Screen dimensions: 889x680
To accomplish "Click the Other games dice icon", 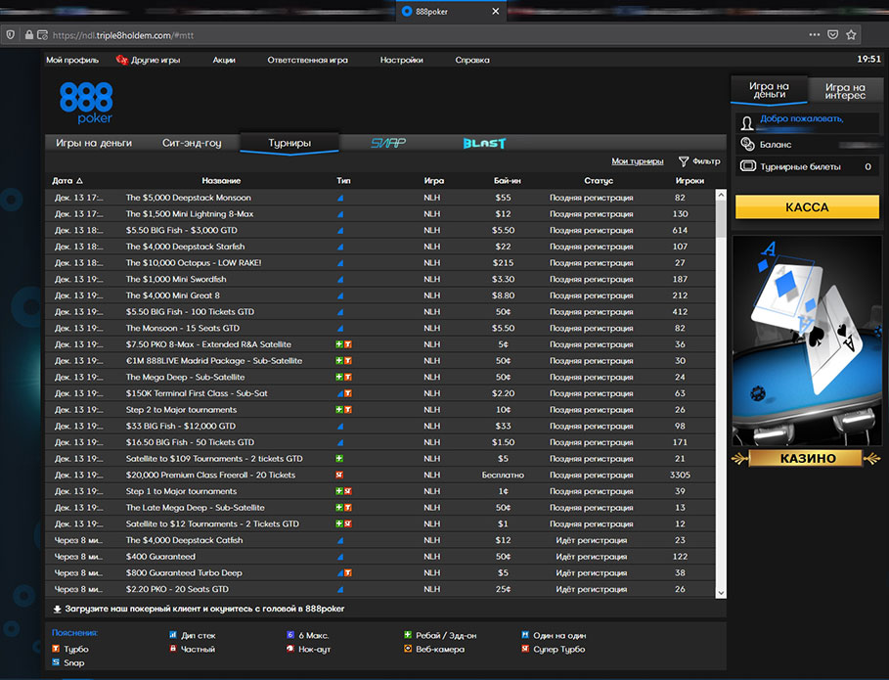I will tap(121, 60).
